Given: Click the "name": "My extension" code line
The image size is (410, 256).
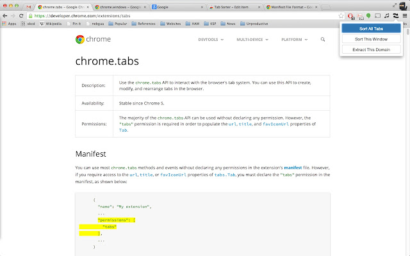Looking at the screenshot, I should [x=124, y=207].
